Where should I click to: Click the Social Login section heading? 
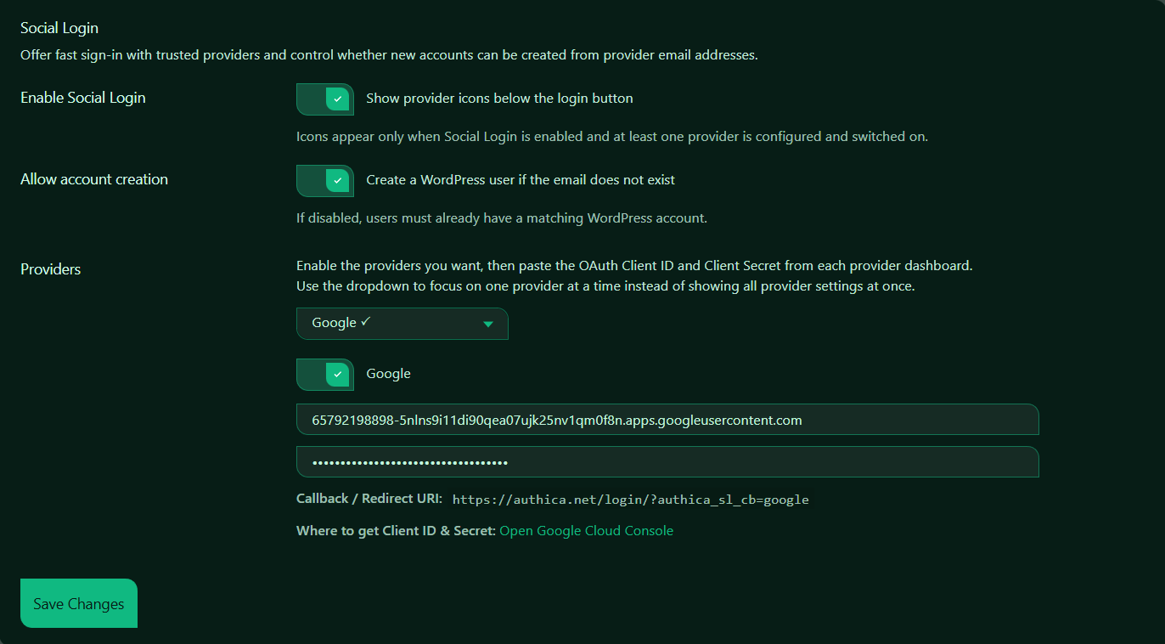[59, 28]
